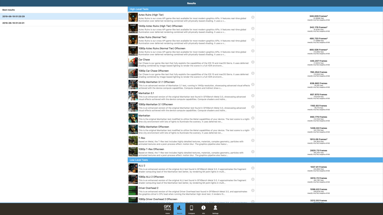The width and height of the screenshot is (383, 215).
Task: Click Manhattan 3.1 title text
Action: tap(146, 93)
